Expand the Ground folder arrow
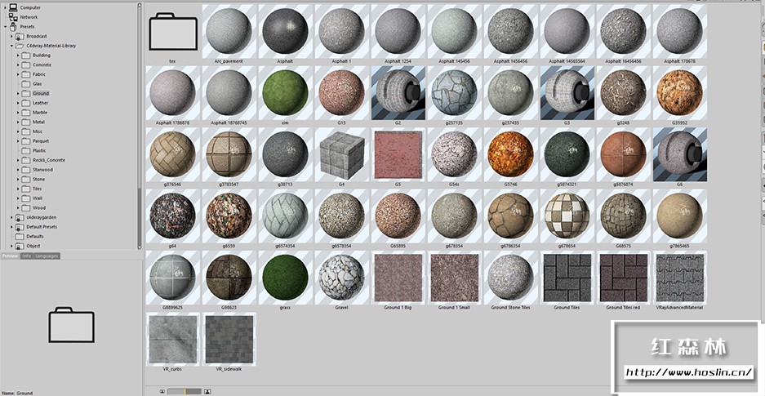Screen dimensions: 765x396 pos(18,93)
